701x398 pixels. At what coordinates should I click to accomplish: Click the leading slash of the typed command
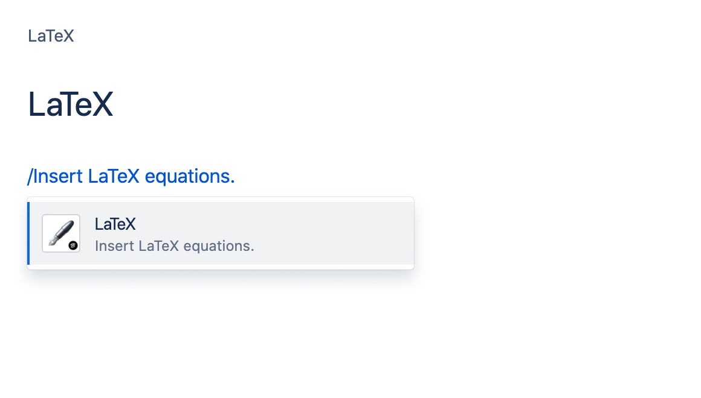pos(30,177)
